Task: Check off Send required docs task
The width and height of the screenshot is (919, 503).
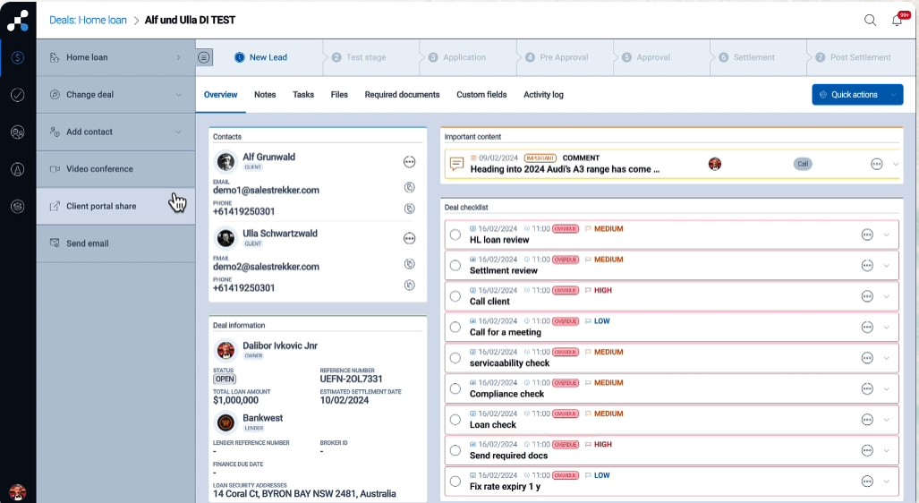Action: point(455,450)
